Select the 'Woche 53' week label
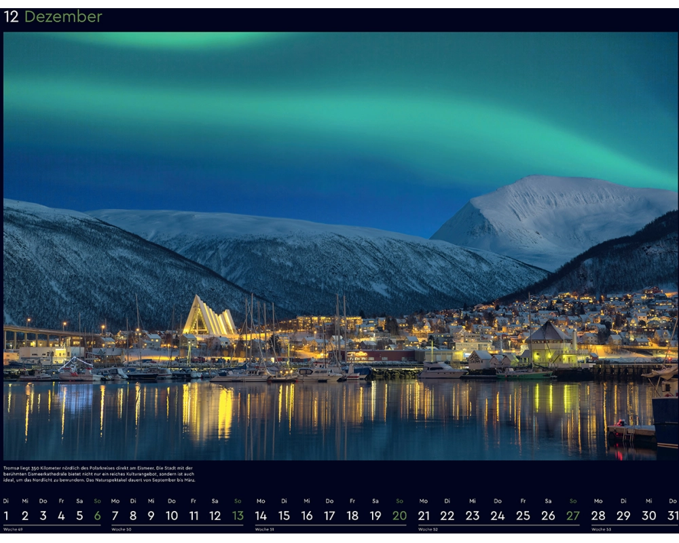Screen dimensions: 679x543 pos(601,529)
